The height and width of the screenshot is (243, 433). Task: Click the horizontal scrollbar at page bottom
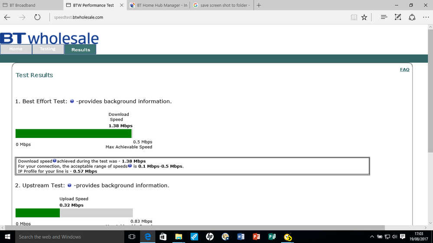click(195, 227)
